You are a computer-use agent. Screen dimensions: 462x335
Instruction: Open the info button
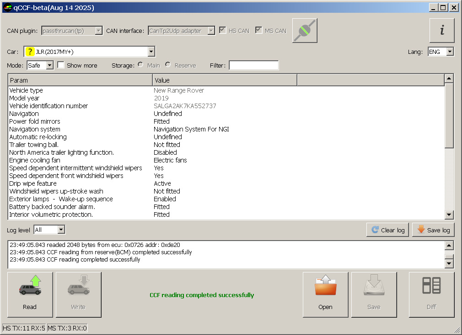click(x=442, y=31)
